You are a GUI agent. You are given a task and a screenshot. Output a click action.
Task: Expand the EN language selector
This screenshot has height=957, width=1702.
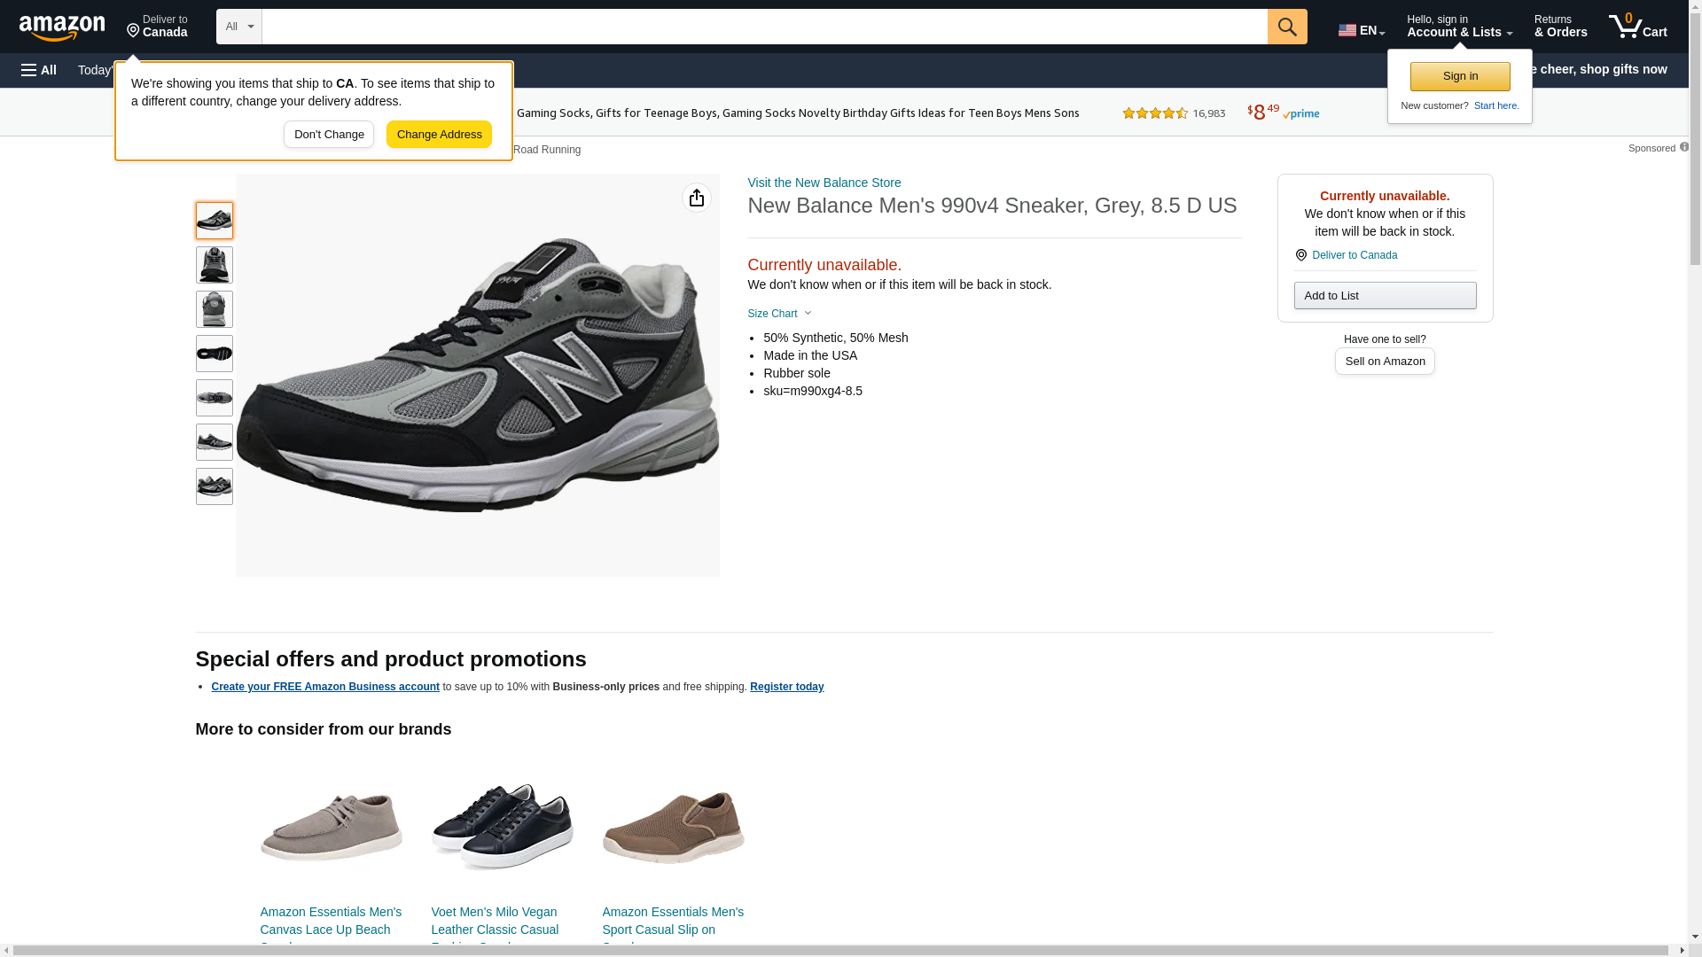point(1361,30)
